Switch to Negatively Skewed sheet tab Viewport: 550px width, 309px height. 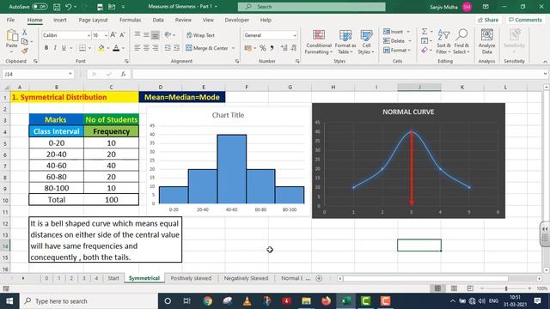[246, 278]
